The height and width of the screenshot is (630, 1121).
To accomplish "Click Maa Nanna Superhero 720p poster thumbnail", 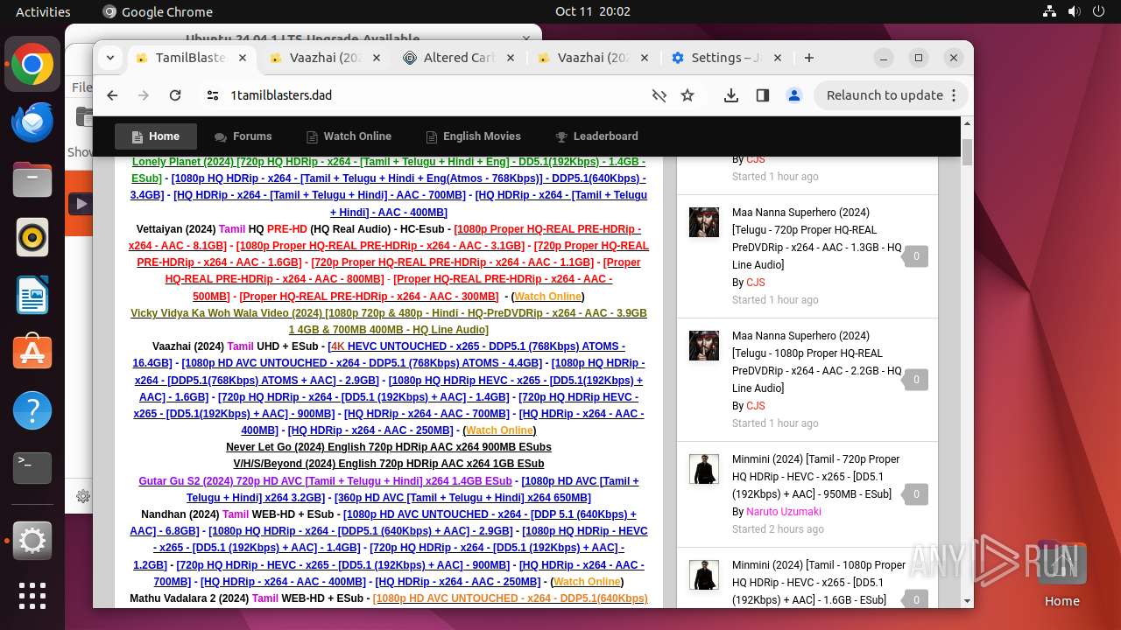I will (703, 222).
